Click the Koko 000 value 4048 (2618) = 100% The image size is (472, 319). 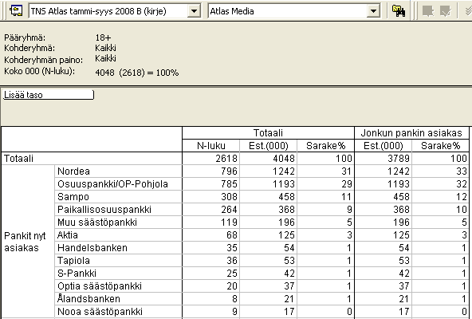137,73
